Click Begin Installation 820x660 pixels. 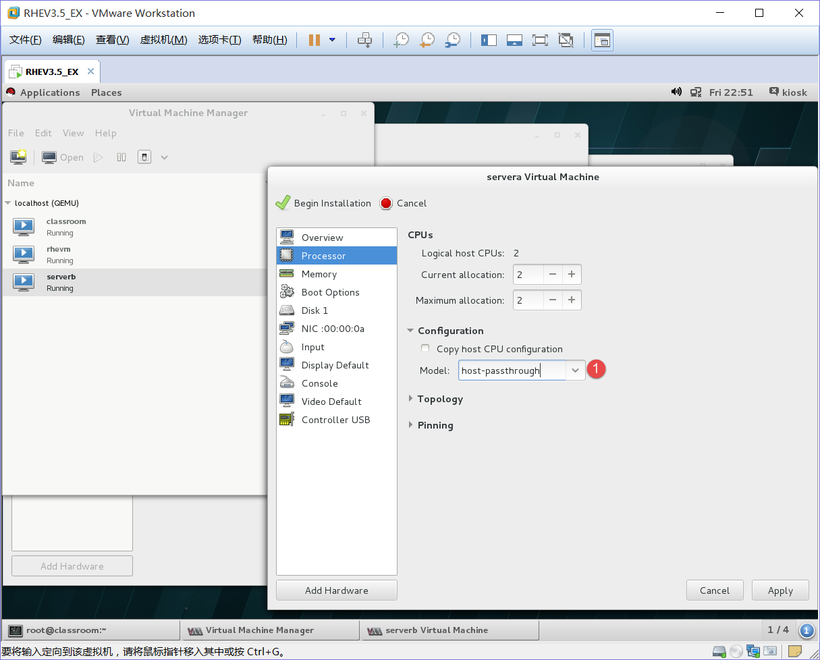323,203
